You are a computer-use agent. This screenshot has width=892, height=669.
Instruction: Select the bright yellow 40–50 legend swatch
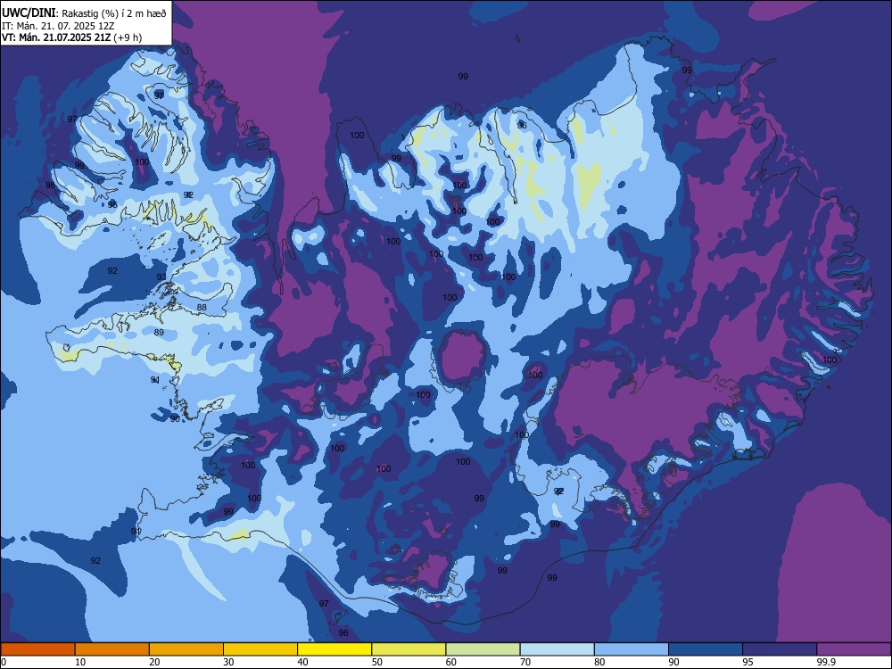(x=334, y=649)
